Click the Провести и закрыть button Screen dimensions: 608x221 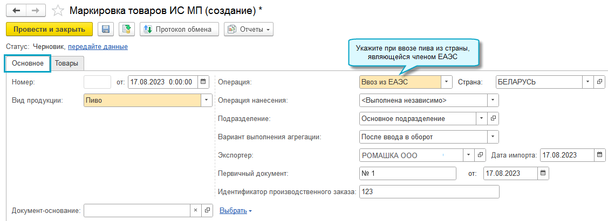[49, 29]
